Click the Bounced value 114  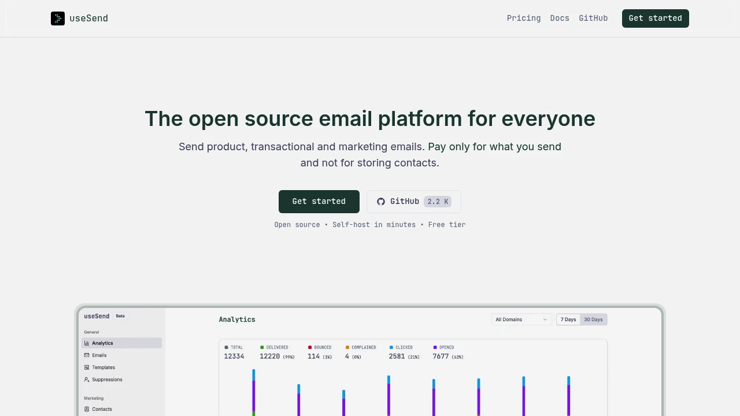coord(314,356)
